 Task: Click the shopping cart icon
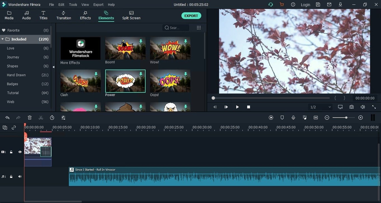(x=282, y=4)
